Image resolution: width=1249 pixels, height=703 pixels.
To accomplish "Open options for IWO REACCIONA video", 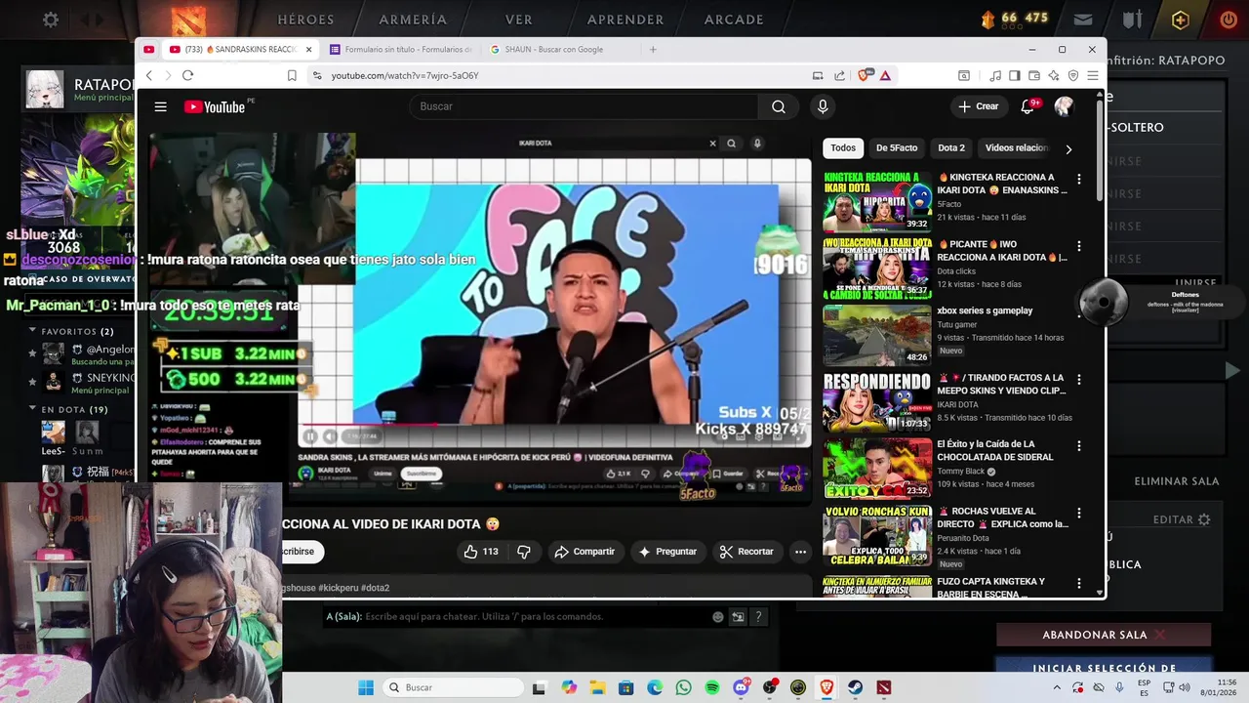I will [1078, 246].
